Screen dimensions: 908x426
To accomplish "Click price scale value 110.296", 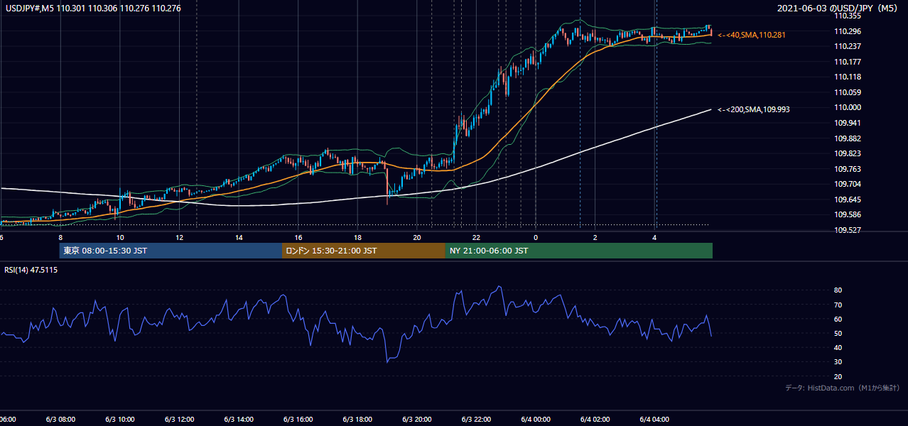I will click(847, 31).
